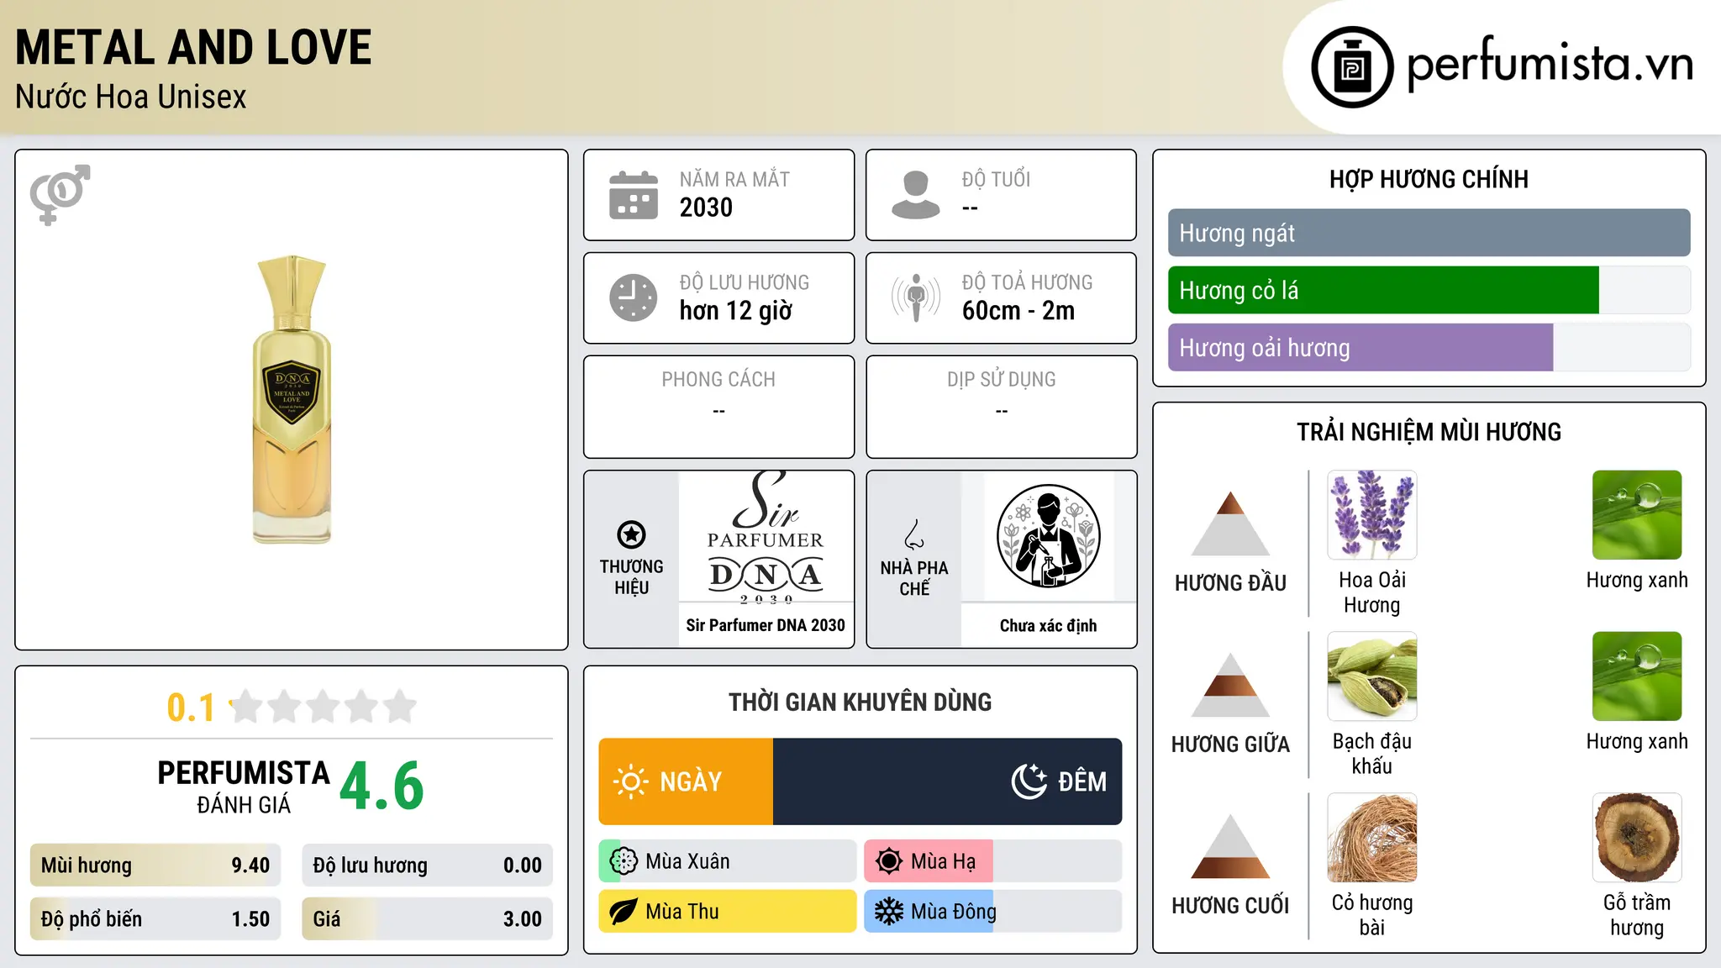The height and width of the screenshot is (968, 1721).
Task: Click the Perfumista rating 4.6
Action: pos(382,786)
